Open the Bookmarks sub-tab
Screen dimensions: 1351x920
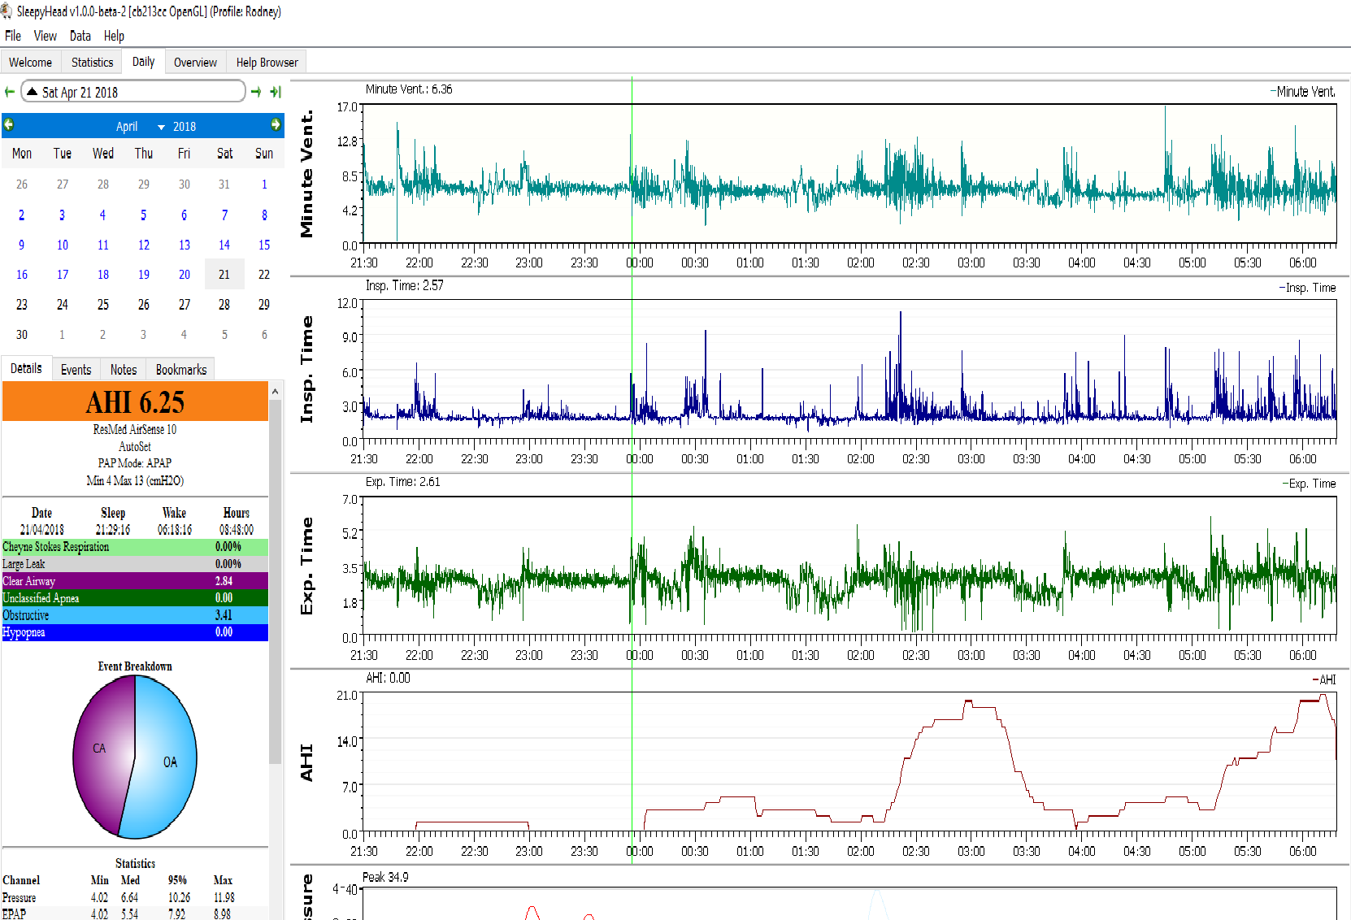181,370
